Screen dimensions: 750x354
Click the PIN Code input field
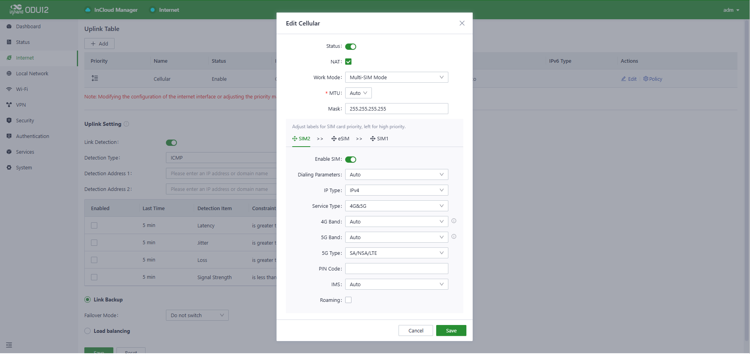[x=396, y=269]
